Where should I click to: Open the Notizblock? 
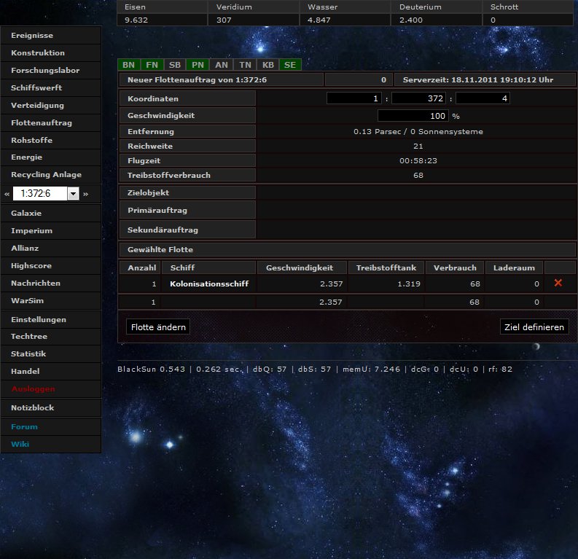pos(51,408)
